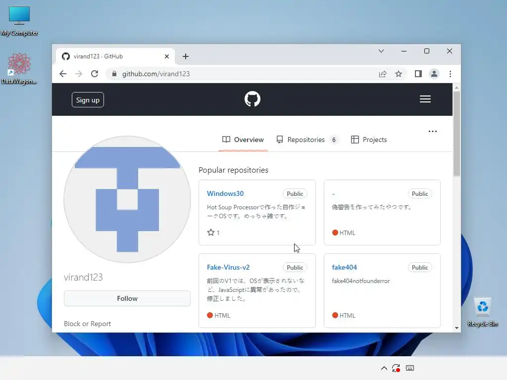Open the fake404 repository link
Image resolution: width=507 pixels, height=380 pixels.
(344, 267)
